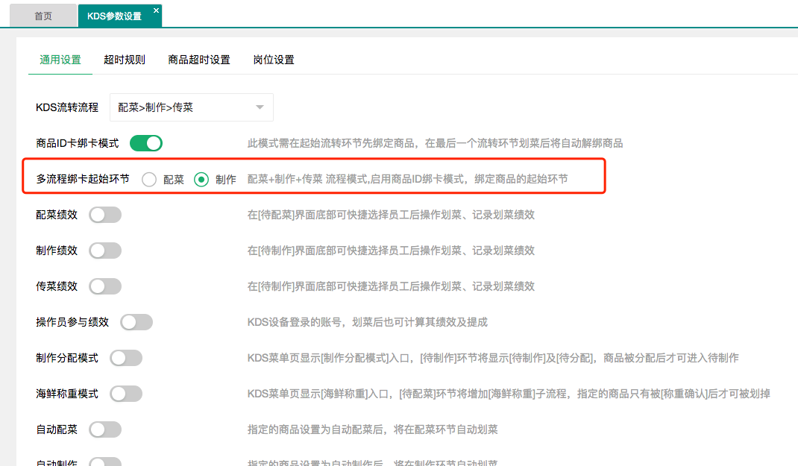Image resolution: width=798 pixels, height=466 pixels.
Task: Enable the 制作分配模式 switch
Action: click(126, 358)
